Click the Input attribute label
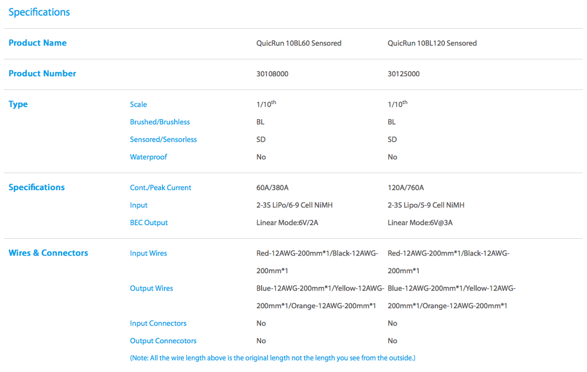The image size is (587, 372). pos(138,206)
